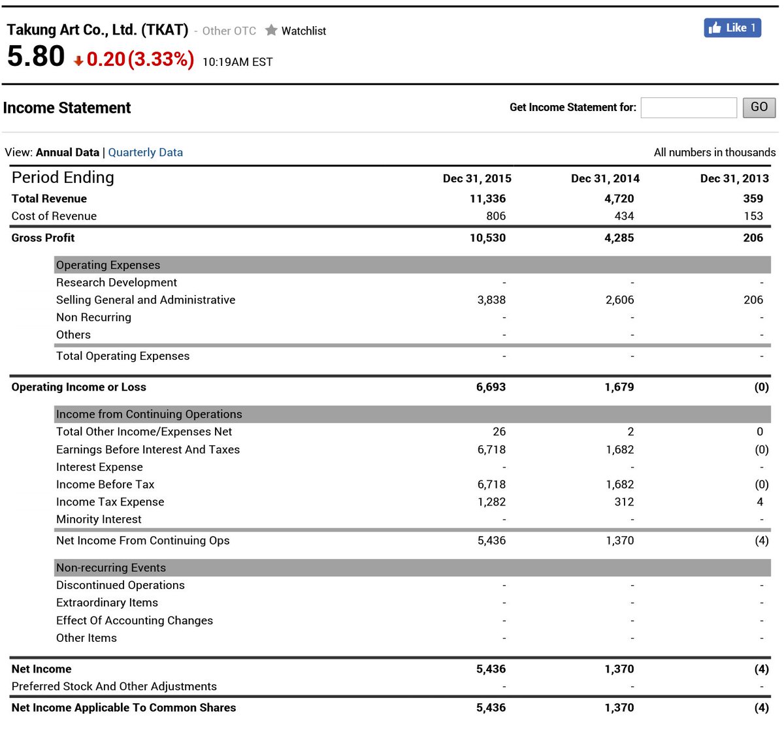This screenshot has height=730, width=784.
Task: Click the Watchlist star icon
Action: [x=271, y=30]
